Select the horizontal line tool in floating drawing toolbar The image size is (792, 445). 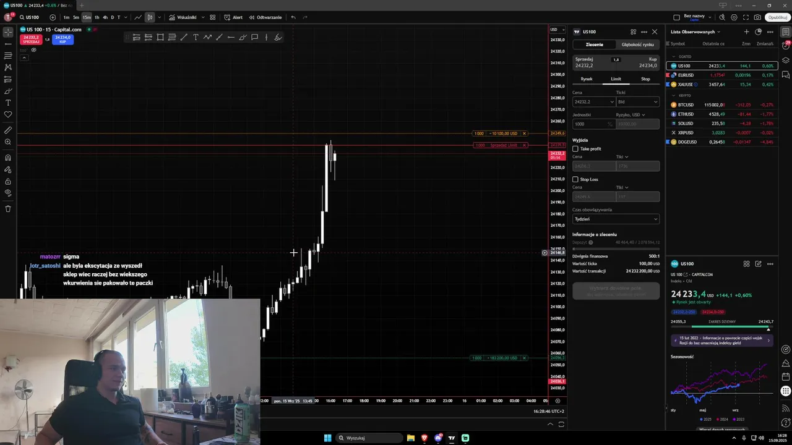[231, 37]
